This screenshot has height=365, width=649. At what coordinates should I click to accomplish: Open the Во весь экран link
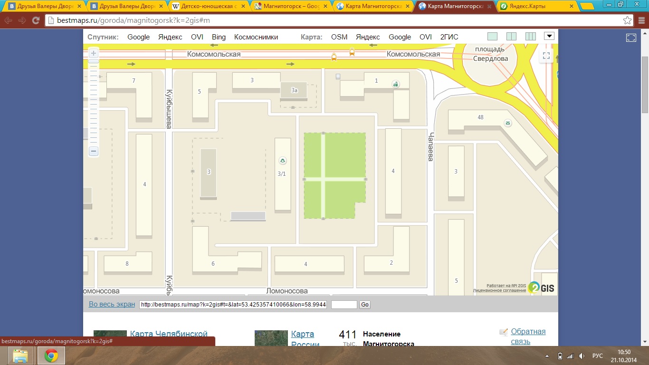[x=112, y=304]
